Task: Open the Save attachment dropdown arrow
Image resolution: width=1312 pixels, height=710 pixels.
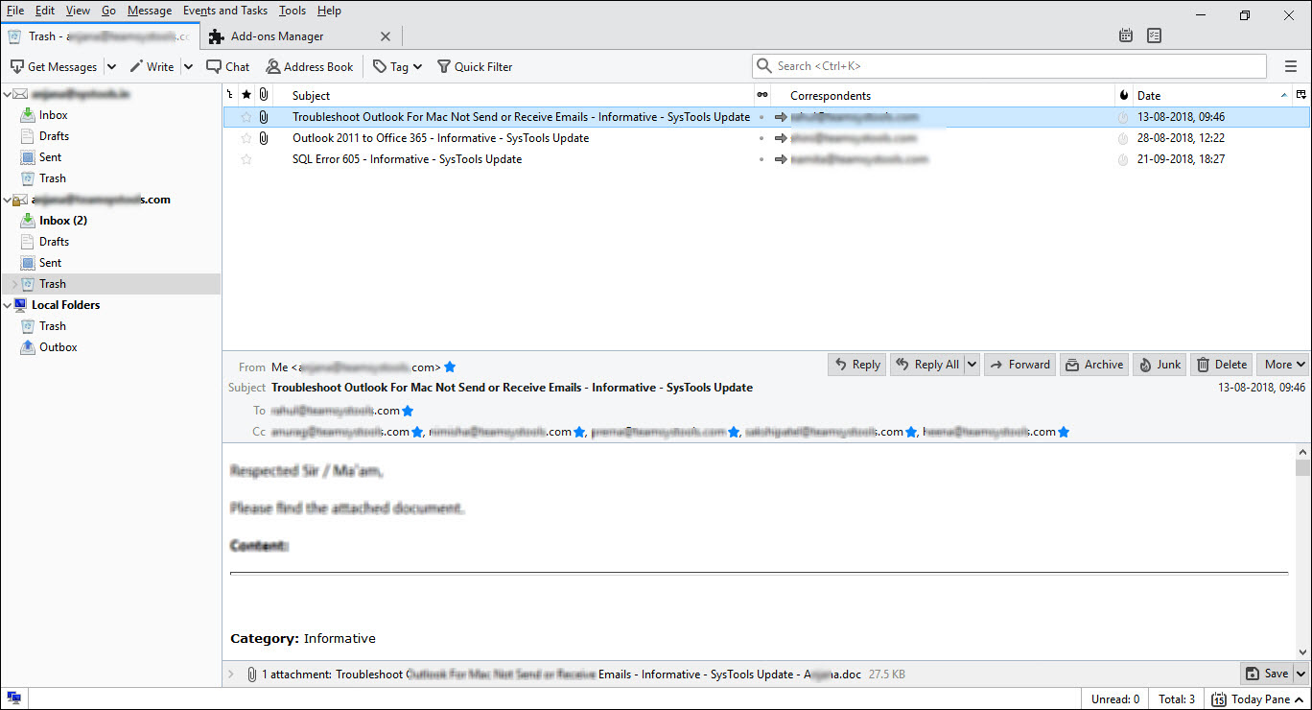Action: 1301,674
